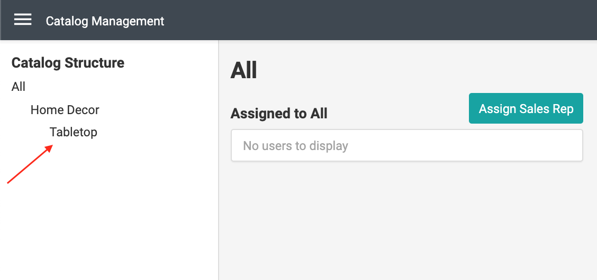
Task: Click the word Structure in sidebar heading
Action: point(94,63)
